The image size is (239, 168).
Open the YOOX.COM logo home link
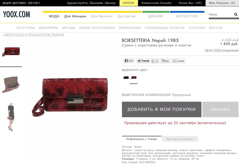coord(17,15)
